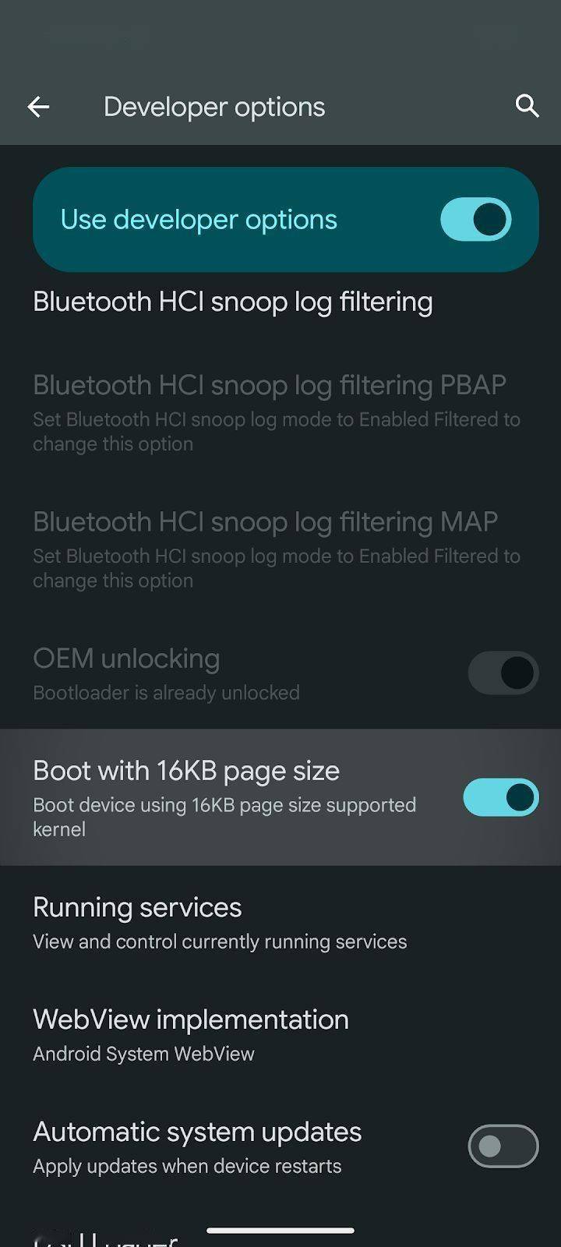Open WebView implementation setting
Viewport: 561px width, 1247px height.
[x=280, y=1034]
